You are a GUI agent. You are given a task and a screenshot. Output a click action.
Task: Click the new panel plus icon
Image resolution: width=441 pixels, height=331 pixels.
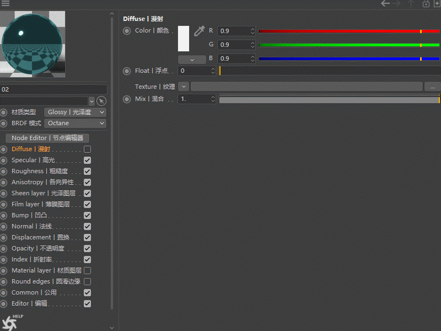coord(437,4)
